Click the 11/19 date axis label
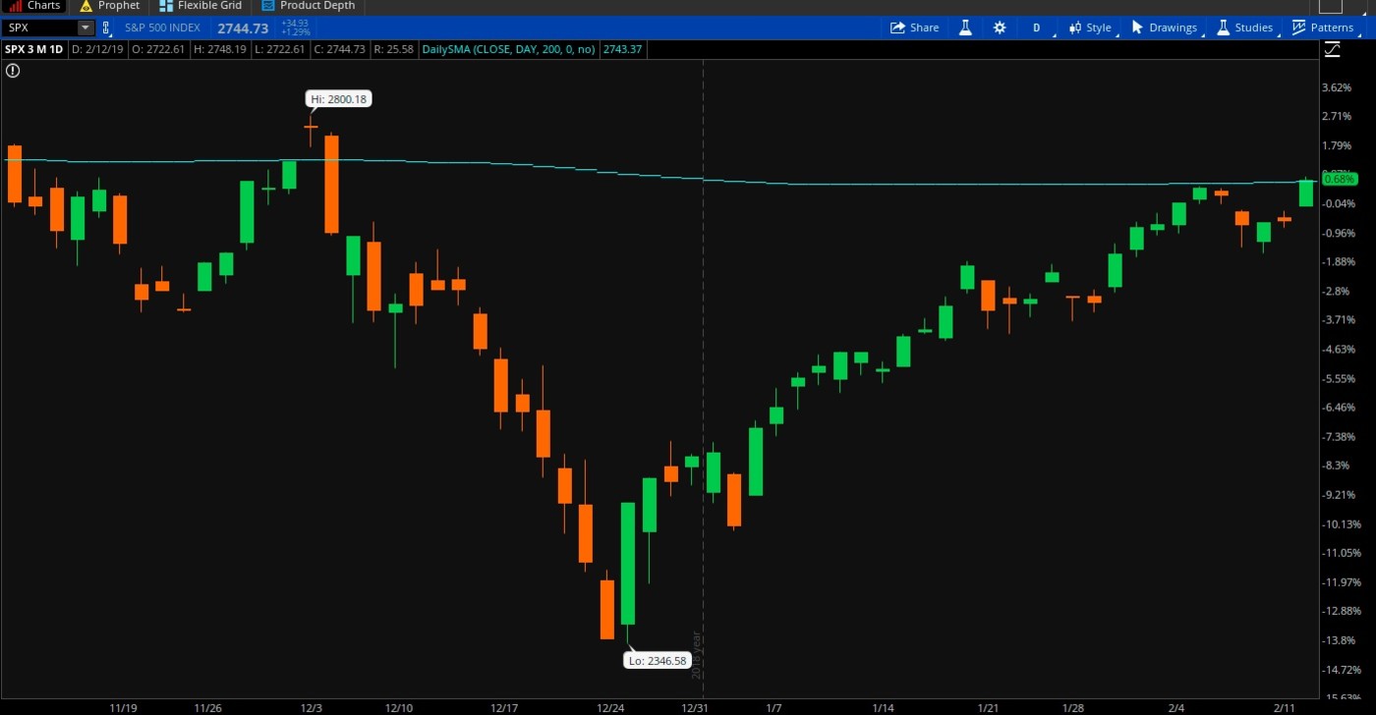Screen dimensions: 1376x715 (x=123, y=707)
